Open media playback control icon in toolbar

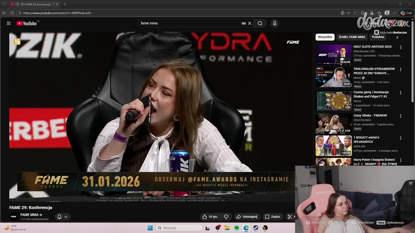coord(372,13)
